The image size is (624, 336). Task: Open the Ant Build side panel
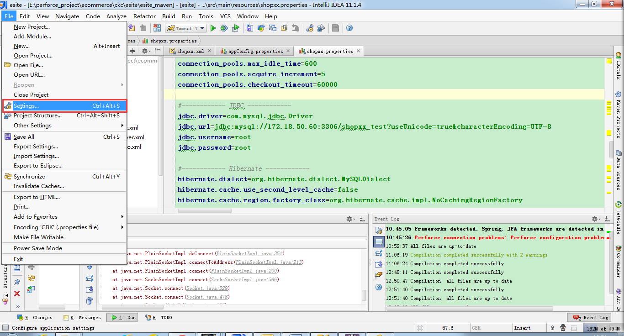click(619, 299)
